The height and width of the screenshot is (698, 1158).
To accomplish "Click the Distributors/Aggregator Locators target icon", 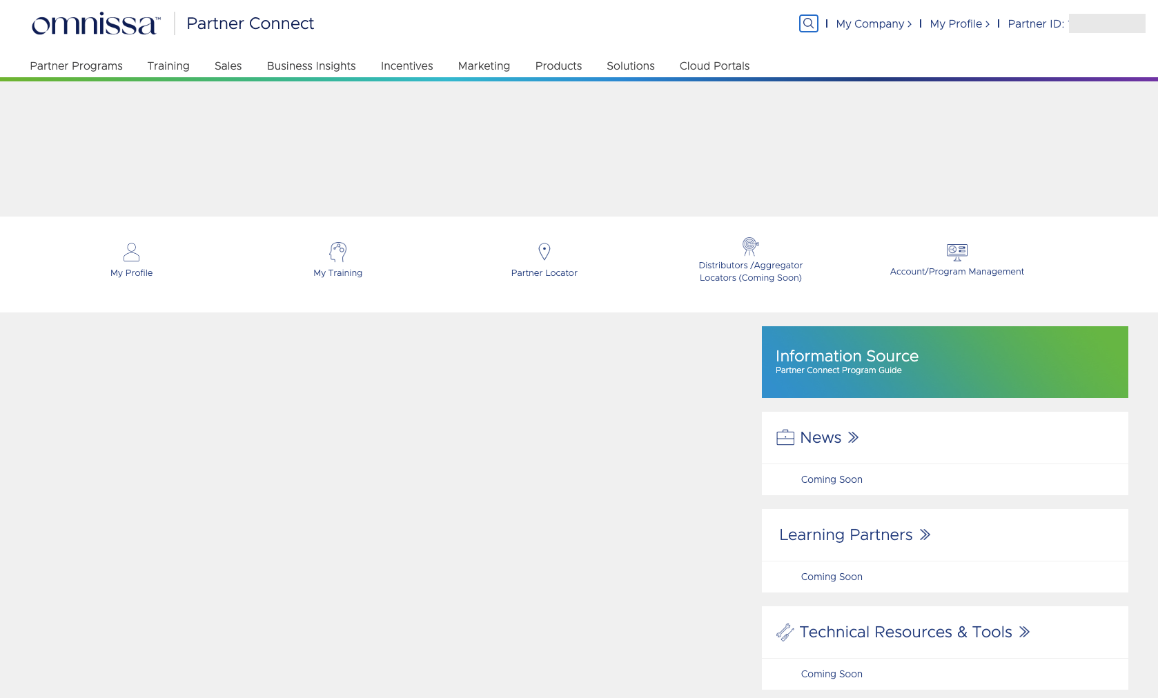I will coord(750,246).
